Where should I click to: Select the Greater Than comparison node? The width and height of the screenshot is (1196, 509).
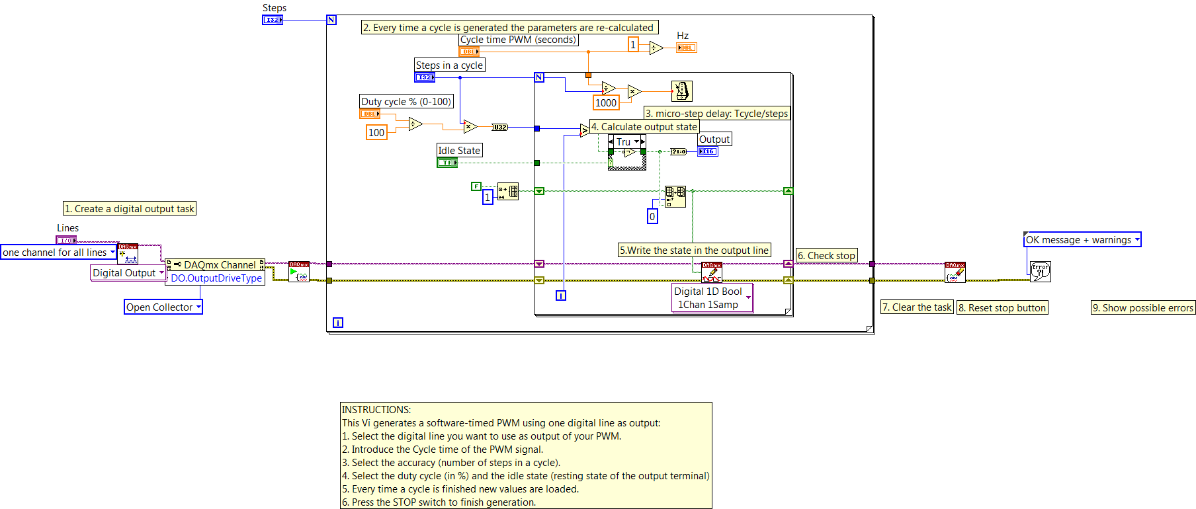pyautogui.click(x=585, y=130)
